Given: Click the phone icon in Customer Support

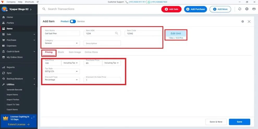Looking at the screenshot, I should tap(127, 2).
